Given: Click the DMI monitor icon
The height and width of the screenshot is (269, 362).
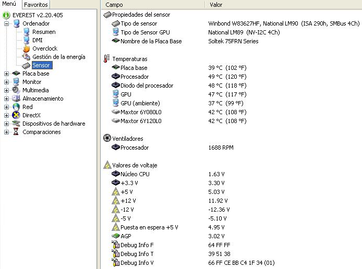Looking at the screenshot, I should click(26, 40).
